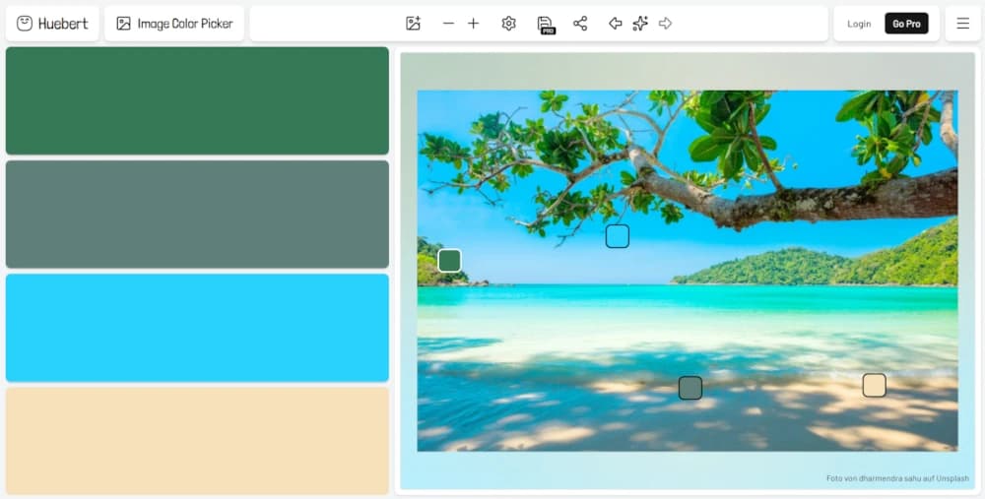Click the gray picker marker on the sand shadow
This screenshot has height=499, width=985.
(690, 388)
